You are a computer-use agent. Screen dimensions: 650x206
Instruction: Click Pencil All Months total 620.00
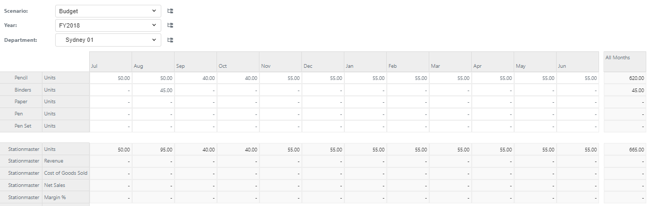(625, 78)
